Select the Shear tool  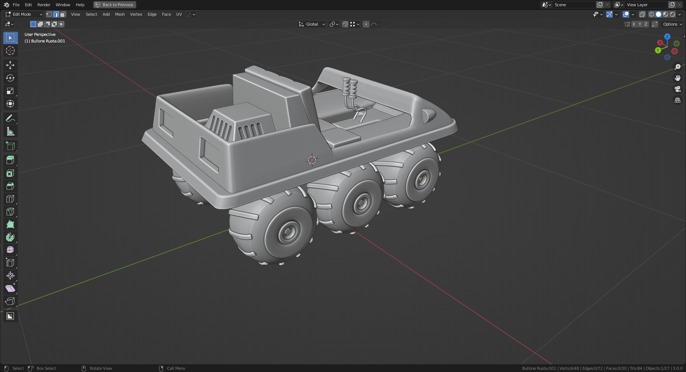coord(10,289)
